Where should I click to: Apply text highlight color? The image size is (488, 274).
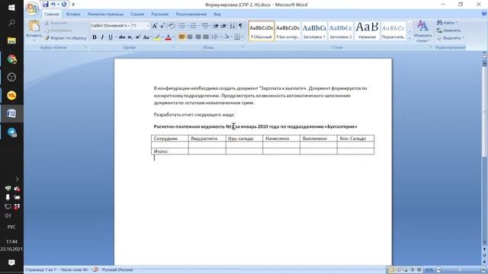click(157, 37)
